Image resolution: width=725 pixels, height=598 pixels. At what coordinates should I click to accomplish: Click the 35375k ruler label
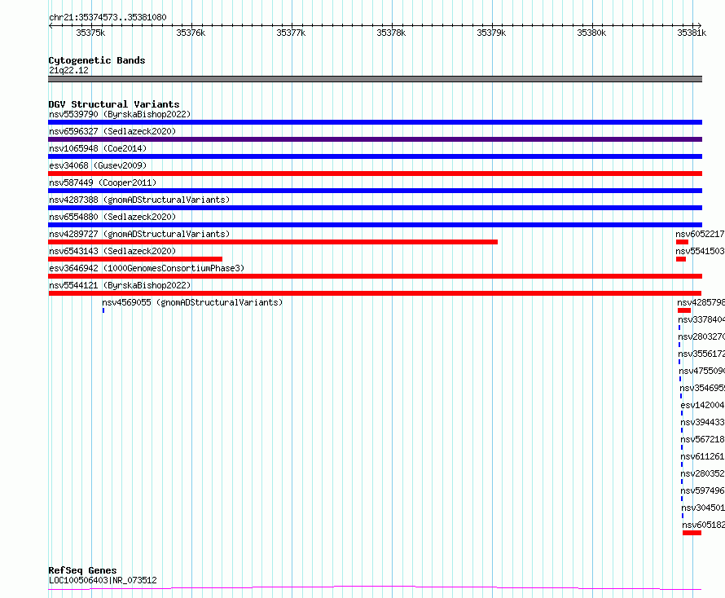[x=90, y=33]
